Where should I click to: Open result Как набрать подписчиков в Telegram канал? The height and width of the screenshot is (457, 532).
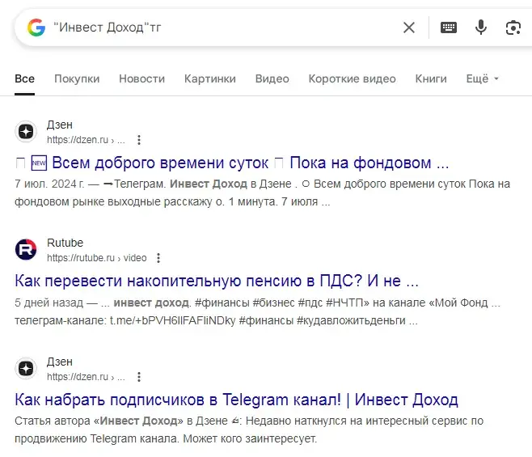point(236,400)
